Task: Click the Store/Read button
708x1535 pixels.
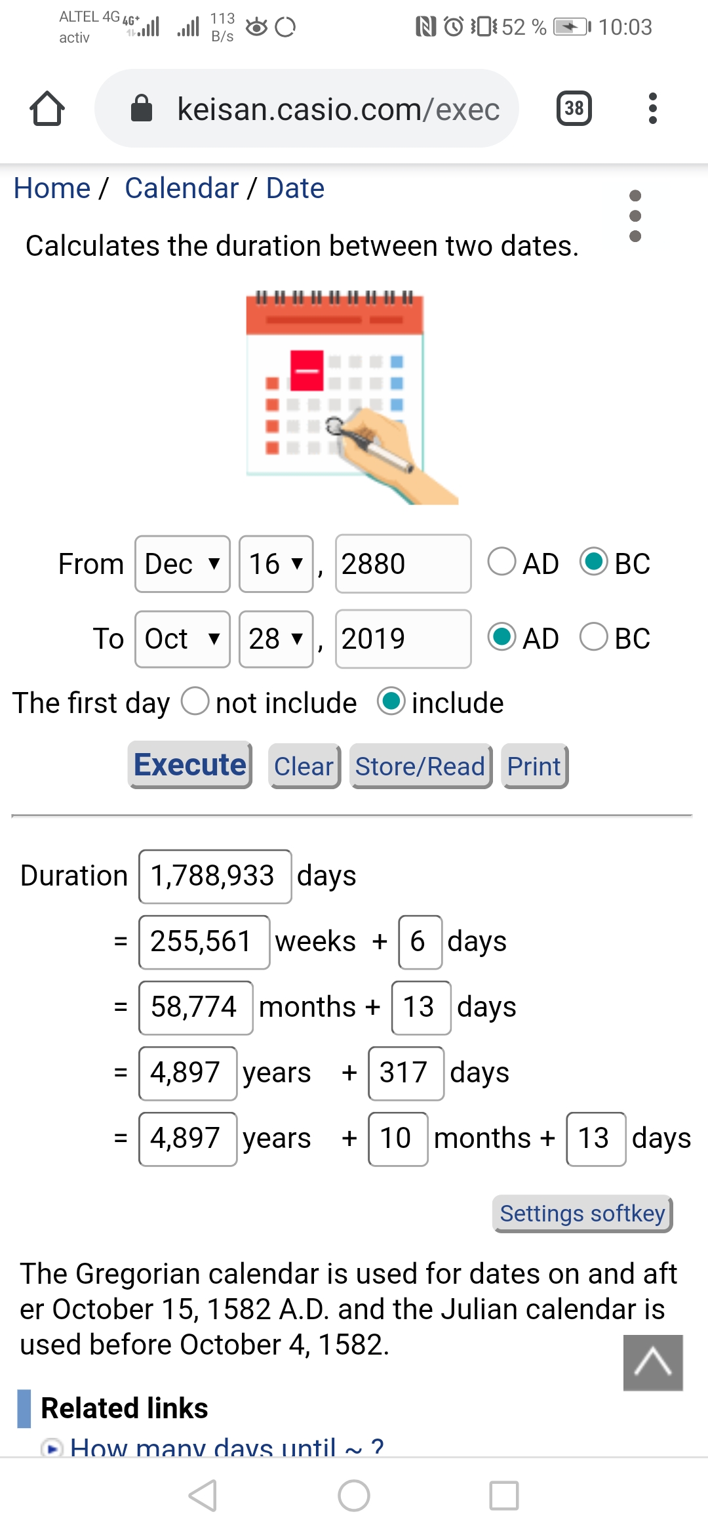Action: point(420,766)
